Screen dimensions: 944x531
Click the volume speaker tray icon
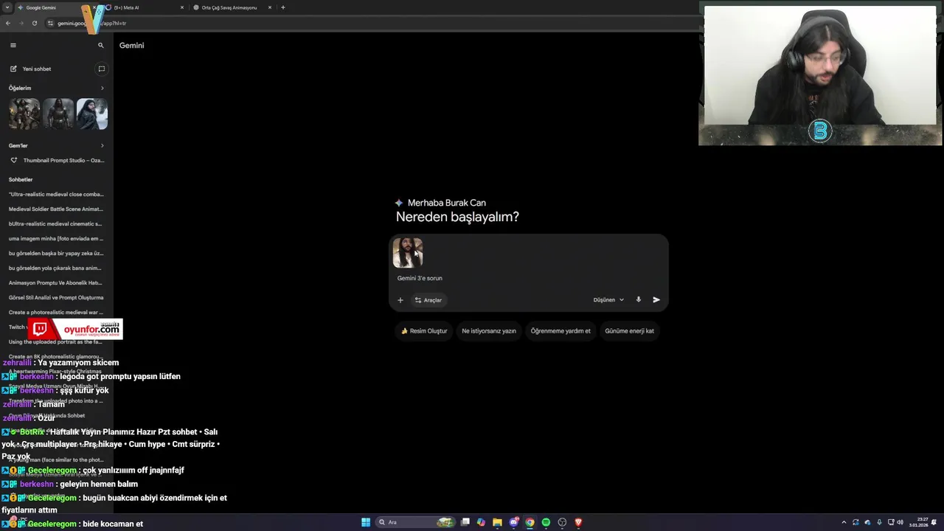coord(900,522)
